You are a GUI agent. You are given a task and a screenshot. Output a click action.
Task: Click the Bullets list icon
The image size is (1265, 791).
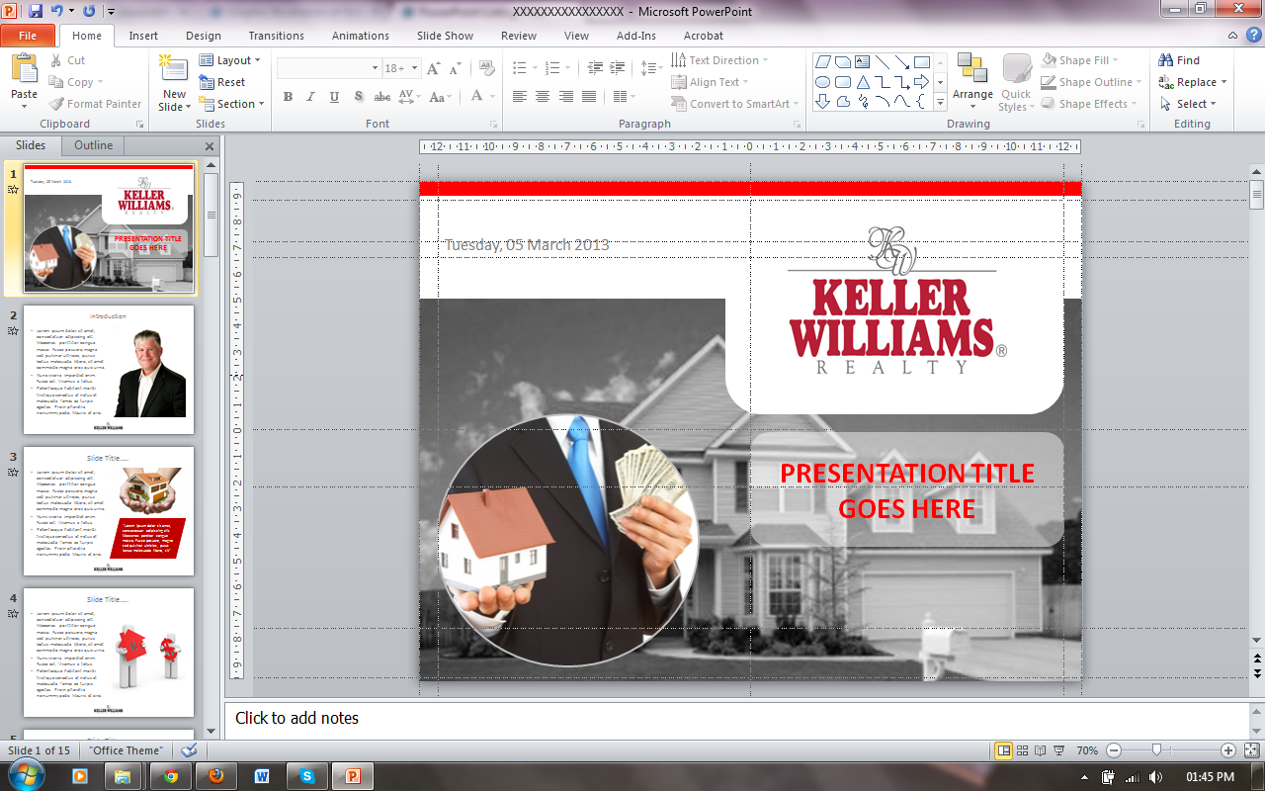coord(520,68)
